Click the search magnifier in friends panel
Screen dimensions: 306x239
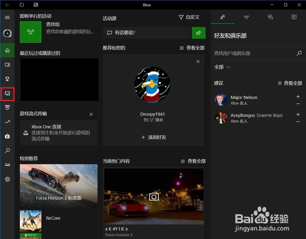(299, 53)
